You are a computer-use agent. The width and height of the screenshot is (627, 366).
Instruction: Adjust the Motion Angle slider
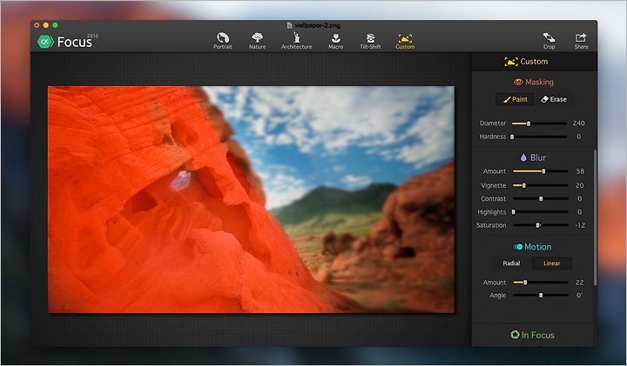click(540, 296)
